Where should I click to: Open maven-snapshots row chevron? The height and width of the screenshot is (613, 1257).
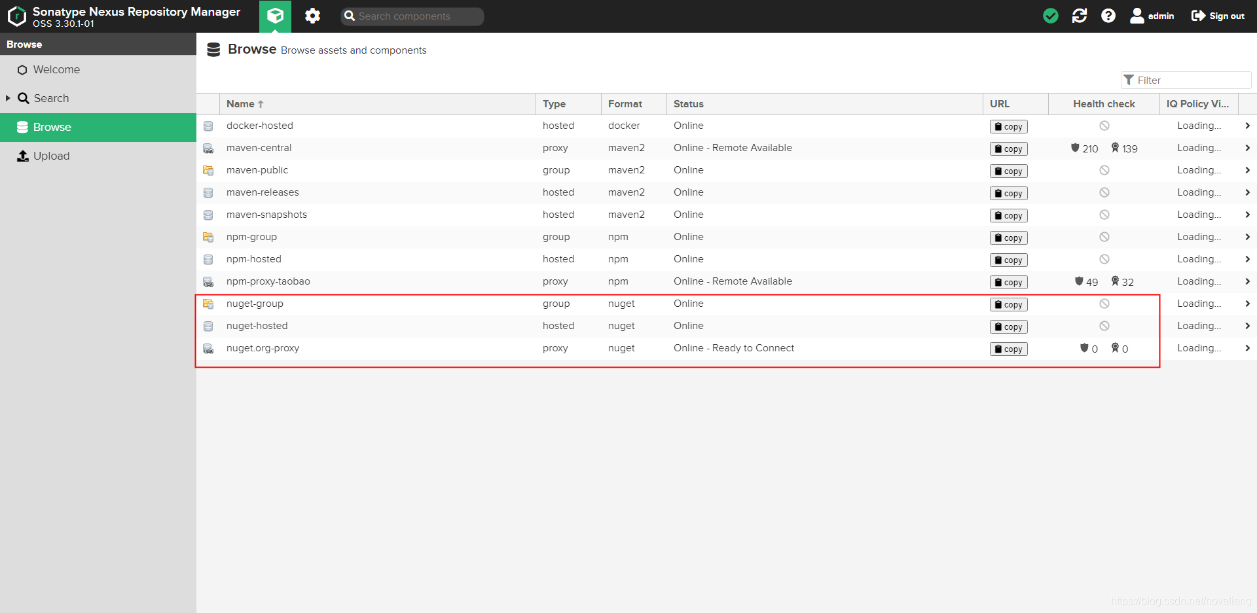(x=1247, y=215)
